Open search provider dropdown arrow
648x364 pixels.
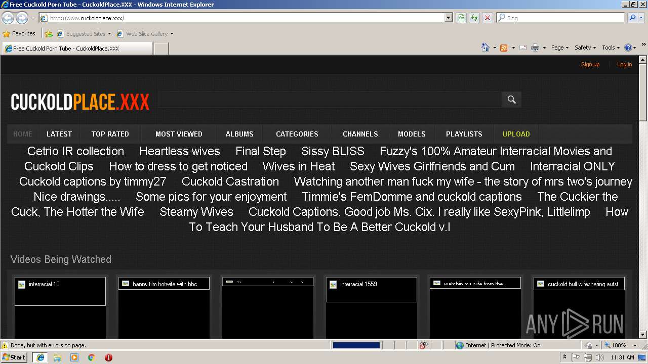(642, 18)
